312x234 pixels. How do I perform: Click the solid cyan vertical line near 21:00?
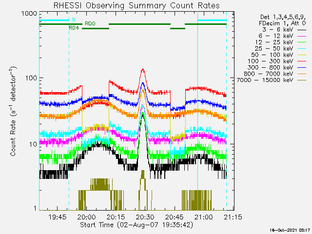(x=197, y=111)
